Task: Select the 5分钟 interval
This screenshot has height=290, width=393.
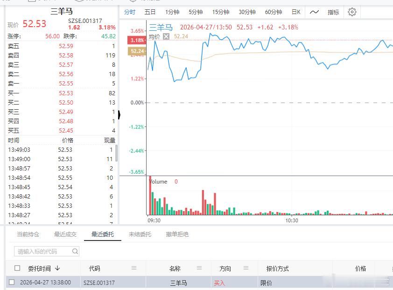Action: tap(196, 12)
